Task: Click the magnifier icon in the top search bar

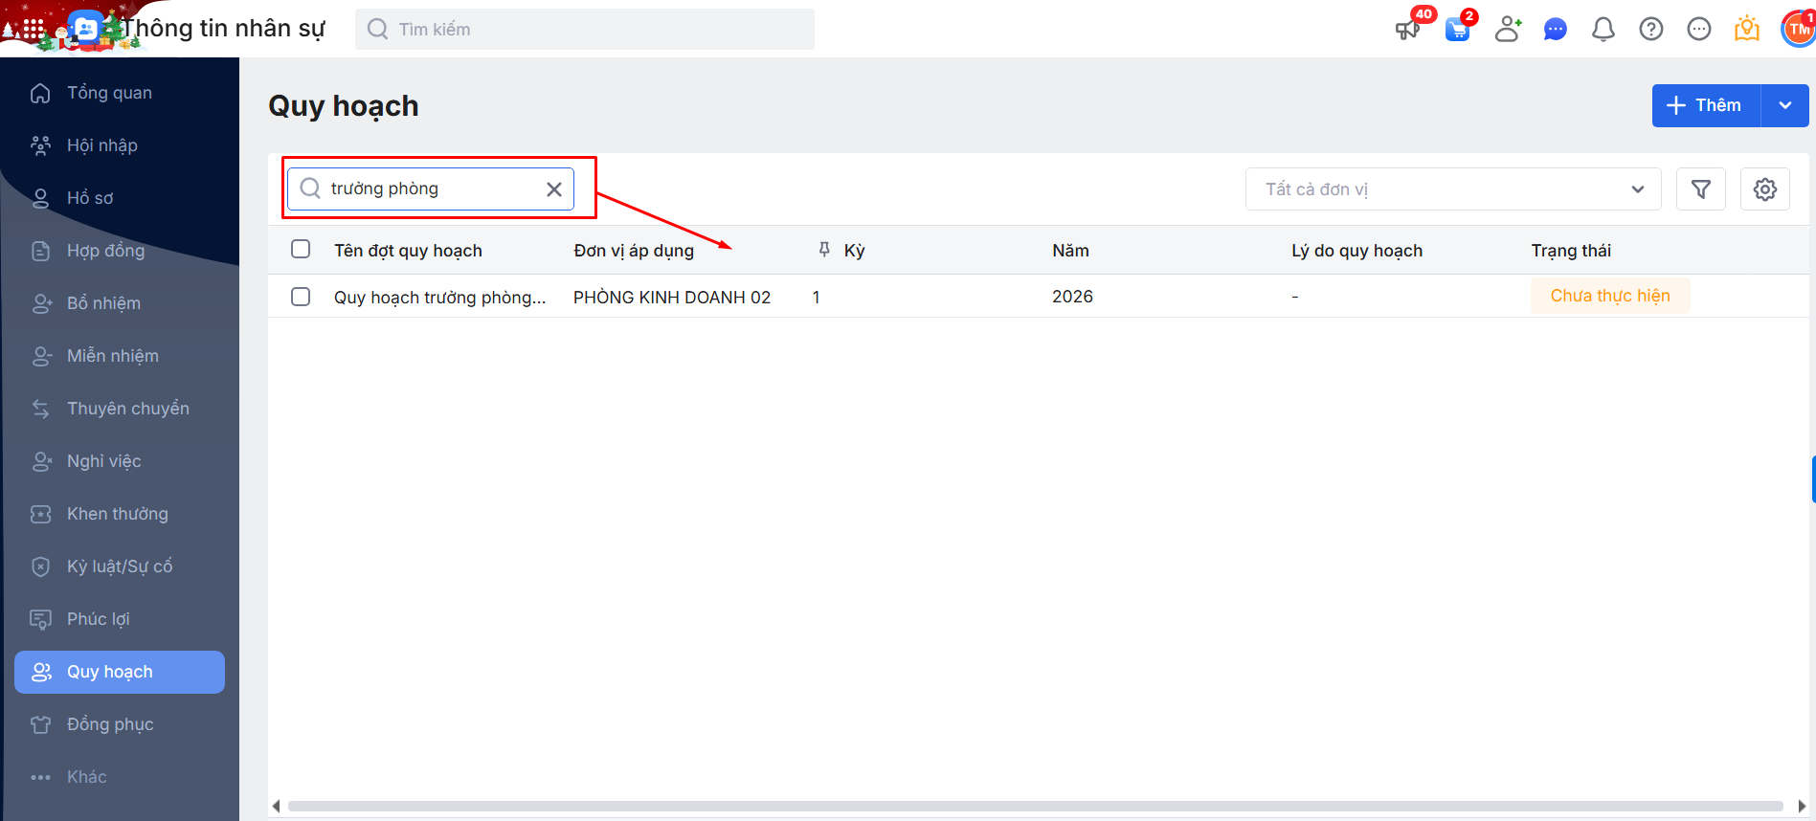Action: tap(378, 29)
